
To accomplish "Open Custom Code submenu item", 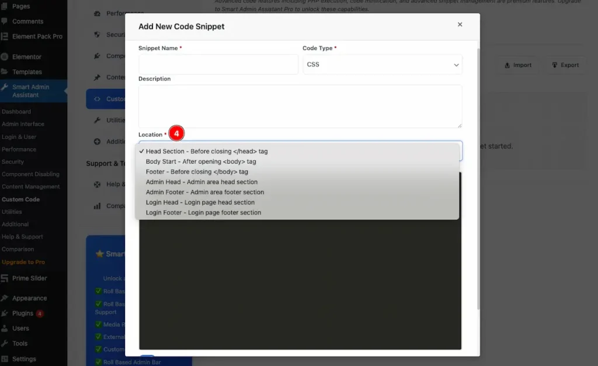I will tap(20, 199).
